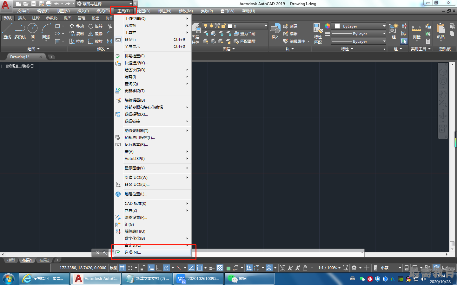Click the 特性匹配 match properties icon
Viewport: 457px width, 285px height.
click(318, 33)
